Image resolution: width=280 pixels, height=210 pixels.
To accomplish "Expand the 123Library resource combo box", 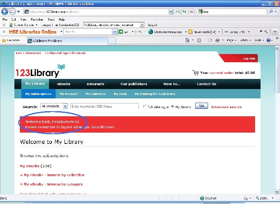I will (142, 25).
